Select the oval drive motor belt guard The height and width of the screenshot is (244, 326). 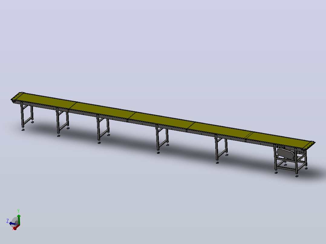tap(286, 154)
